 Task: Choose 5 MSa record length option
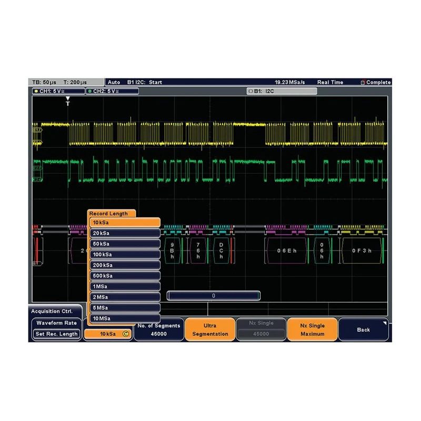tap(125, 308)
